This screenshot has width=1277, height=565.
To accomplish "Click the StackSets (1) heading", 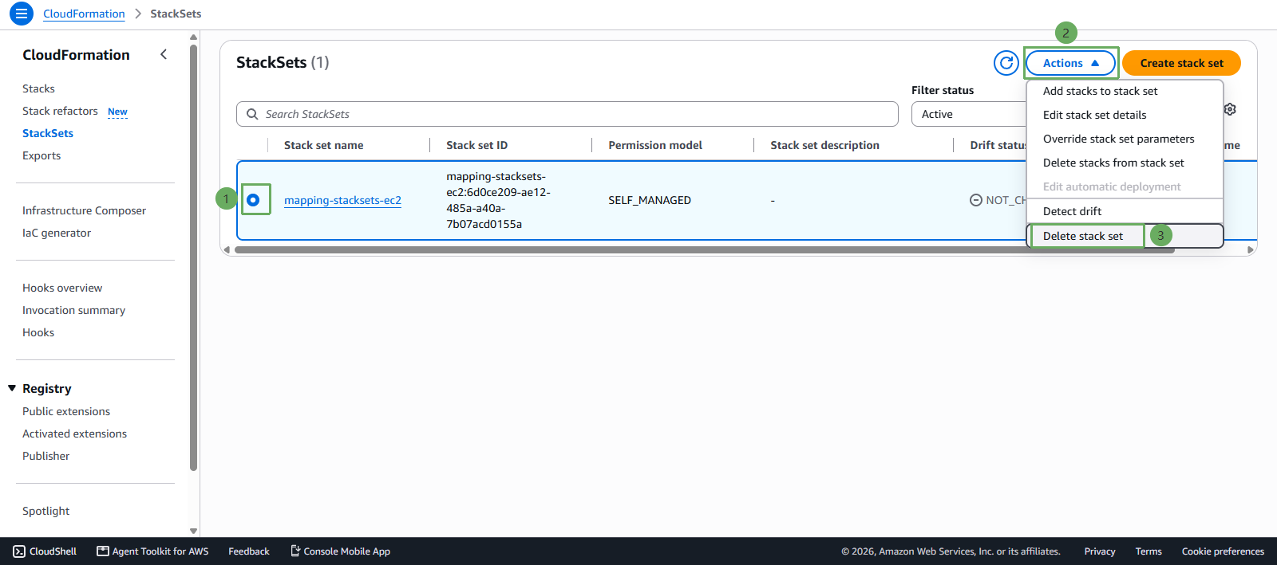I will pyautogui.click(x=283, y=62).
